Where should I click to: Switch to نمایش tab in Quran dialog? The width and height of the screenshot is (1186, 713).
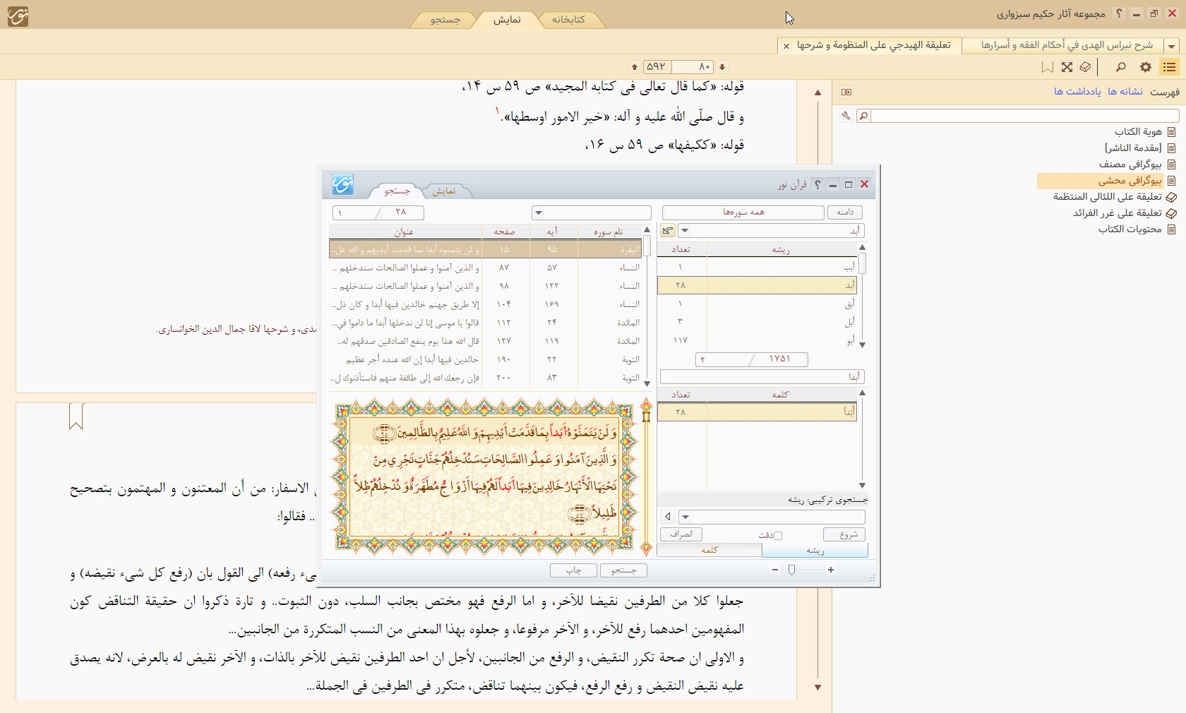(444, 191)
